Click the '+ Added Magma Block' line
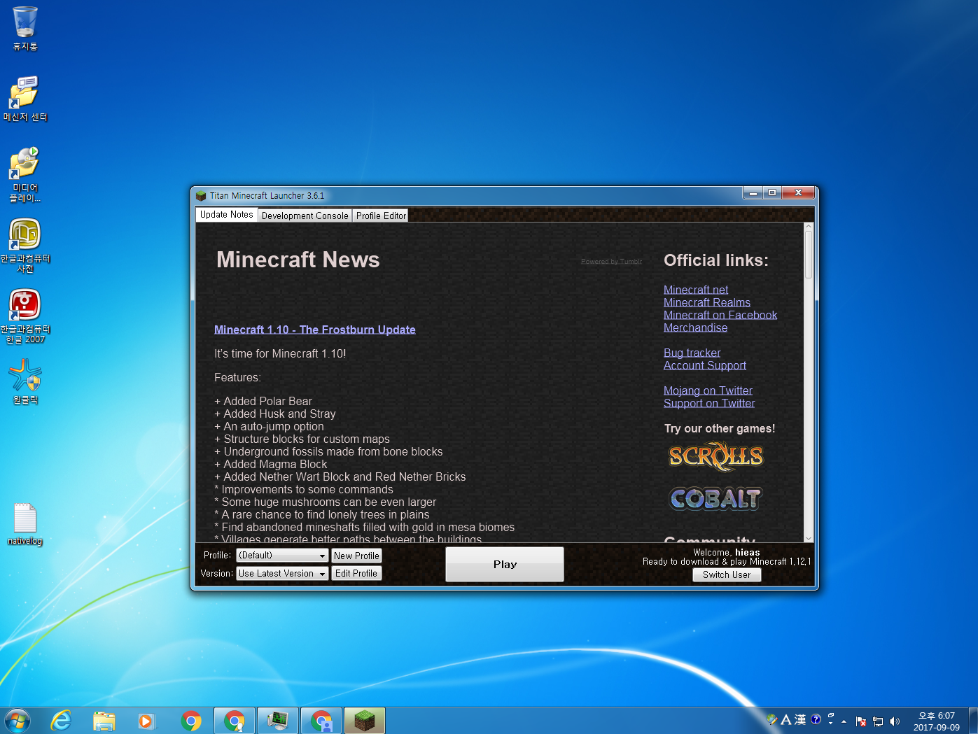Viewport: 978px width, 734px height. pyautogui.click(x=271, y=464)
